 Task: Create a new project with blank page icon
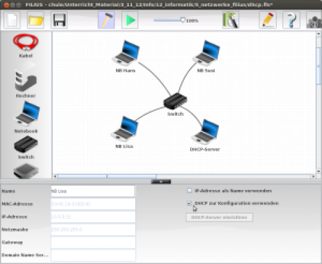click(12, 20)
